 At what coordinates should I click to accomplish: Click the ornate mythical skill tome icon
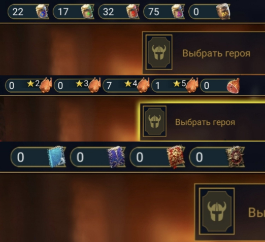pyautogui.click(x=236, y=157)
